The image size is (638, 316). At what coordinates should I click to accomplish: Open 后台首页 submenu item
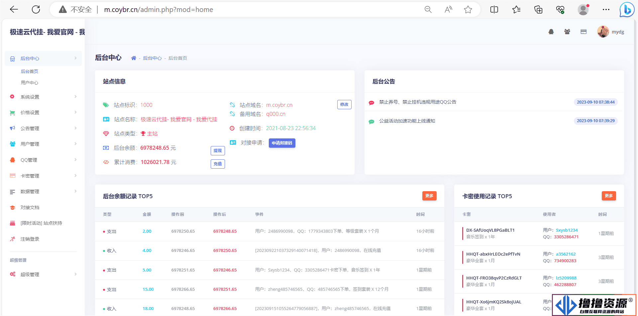tap(29, 71)
